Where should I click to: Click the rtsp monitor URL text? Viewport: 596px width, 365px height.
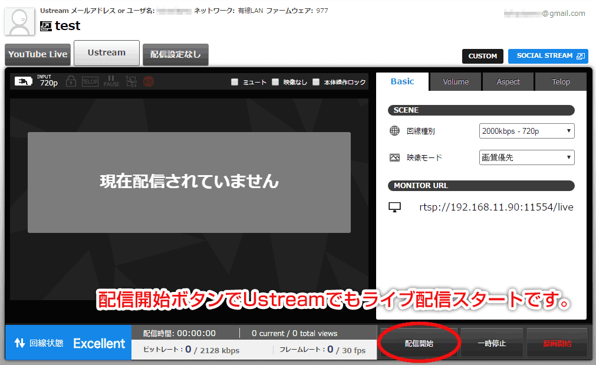(496, 207)
